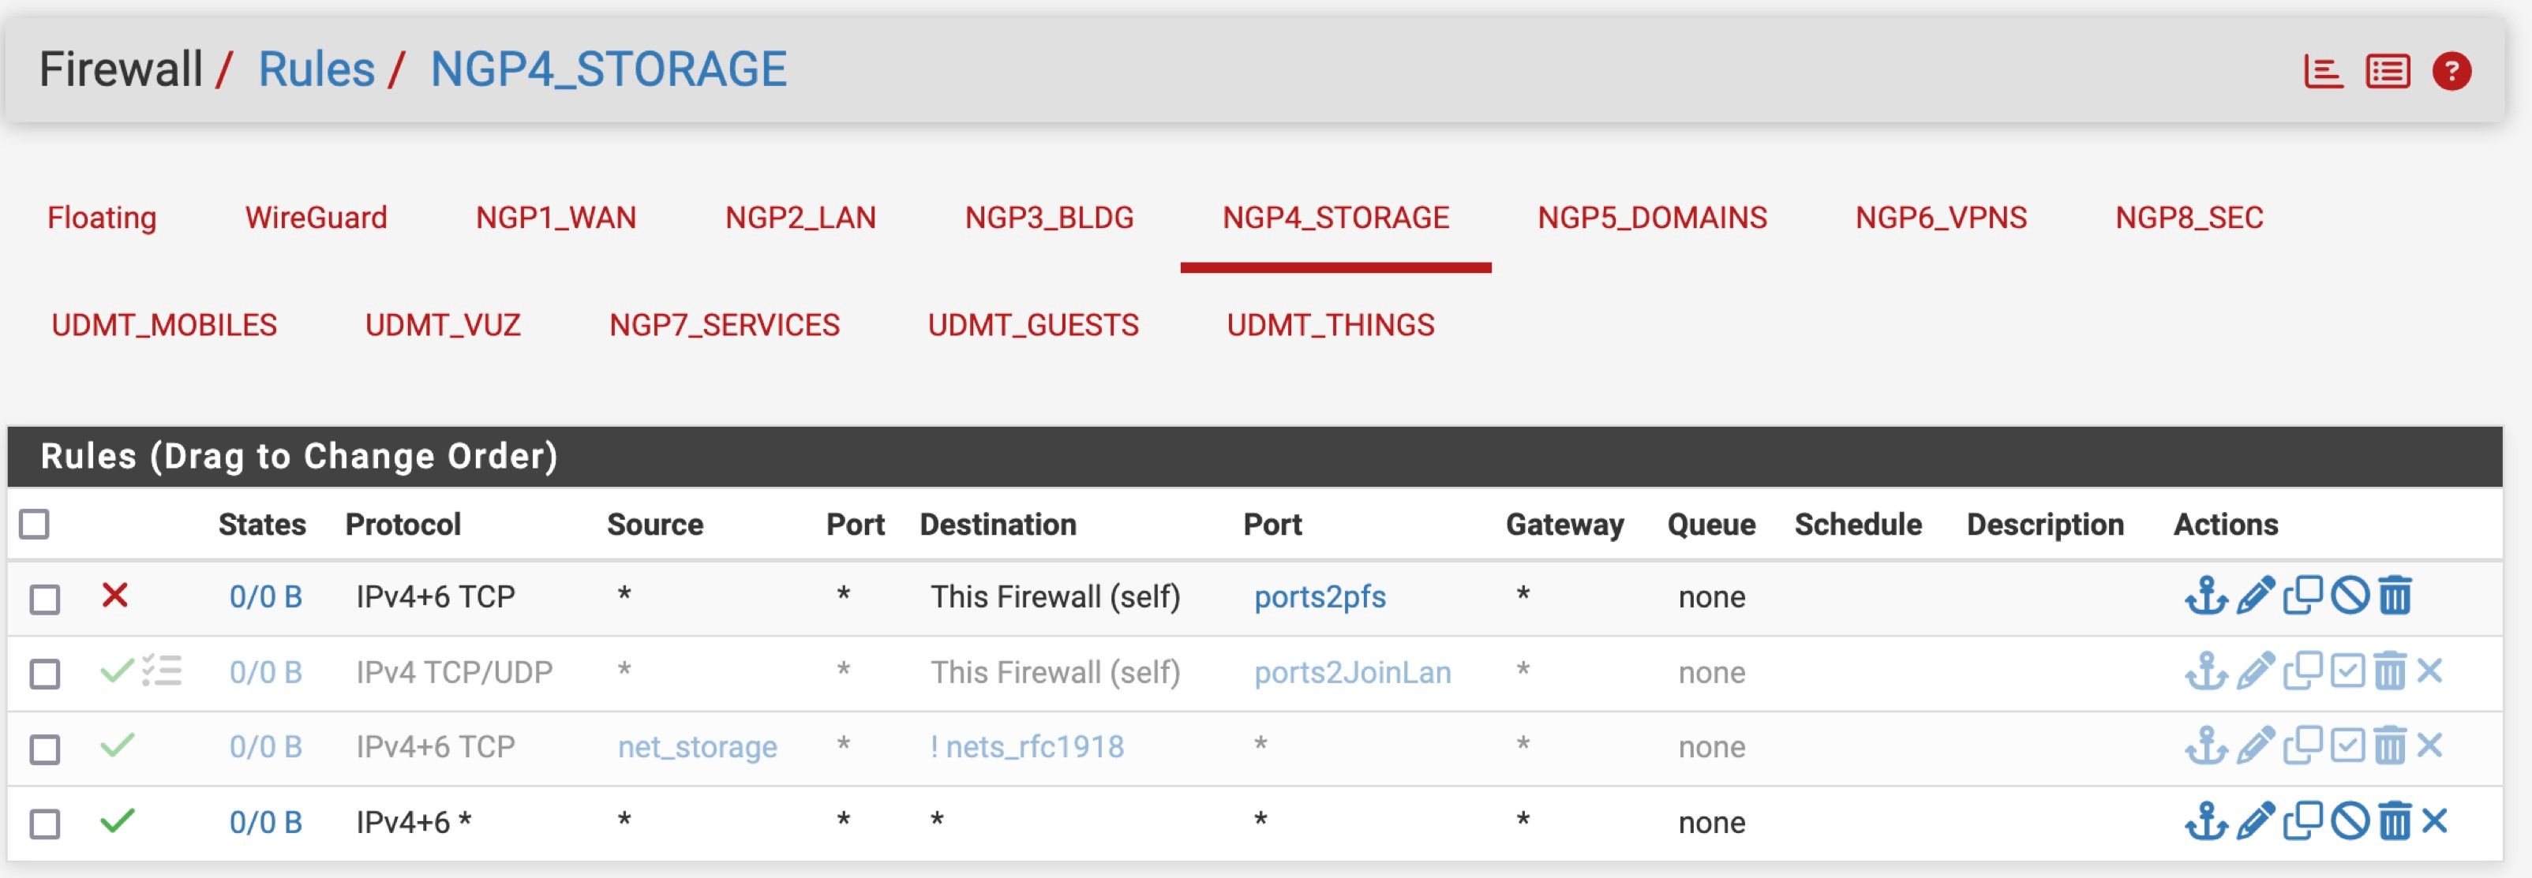Tick the checkbox for the ports2pfs rule

[x=44, y=599]
